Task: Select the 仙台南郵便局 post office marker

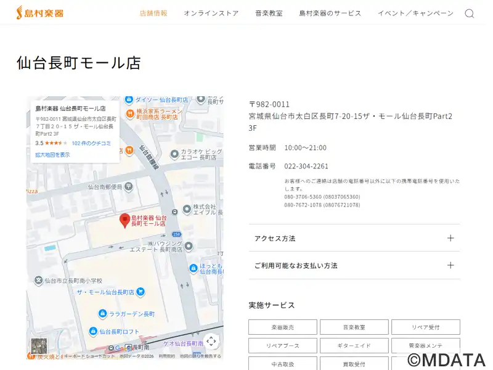Action: point(128,186)
